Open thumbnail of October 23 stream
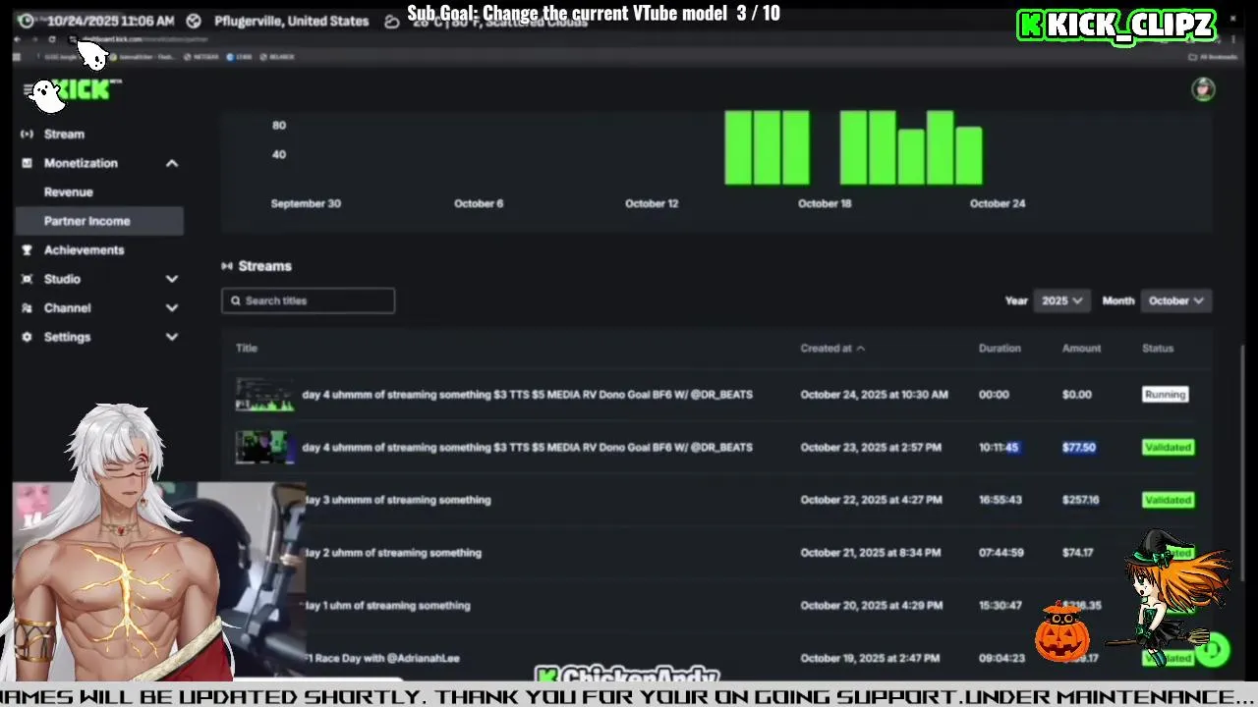The image size is (1258, 707). click(264, 448)
